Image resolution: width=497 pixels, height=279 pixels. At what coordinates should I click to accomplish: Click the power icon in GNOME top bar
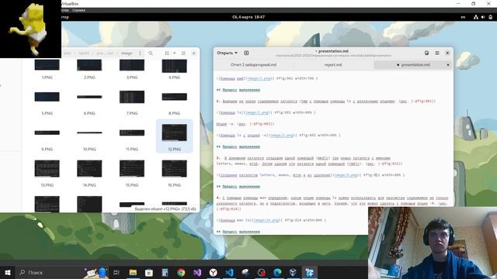(x=490, y=17)
